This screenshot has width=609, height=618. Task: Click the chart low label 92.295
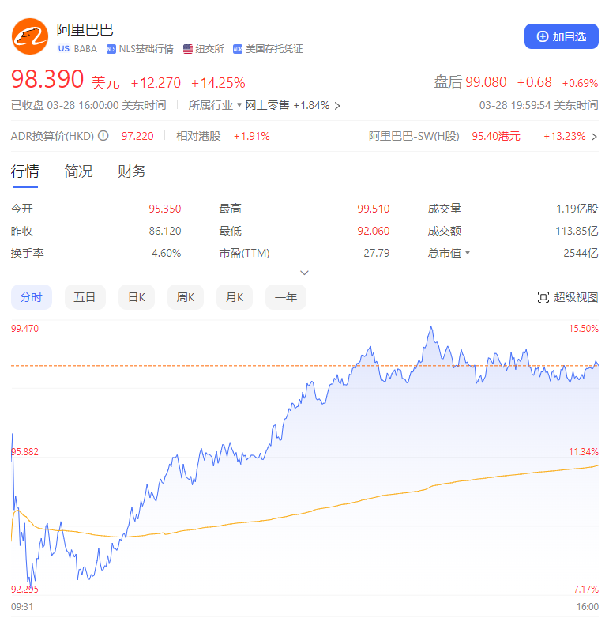tap(24, 590)
